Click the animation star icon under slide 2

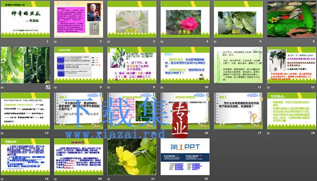click(55, 42)
